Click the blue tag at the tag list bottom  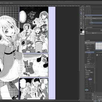click(87, 90)
